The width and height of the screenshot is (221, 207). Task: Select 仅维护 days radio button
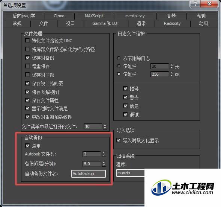[x=119, y=66]
